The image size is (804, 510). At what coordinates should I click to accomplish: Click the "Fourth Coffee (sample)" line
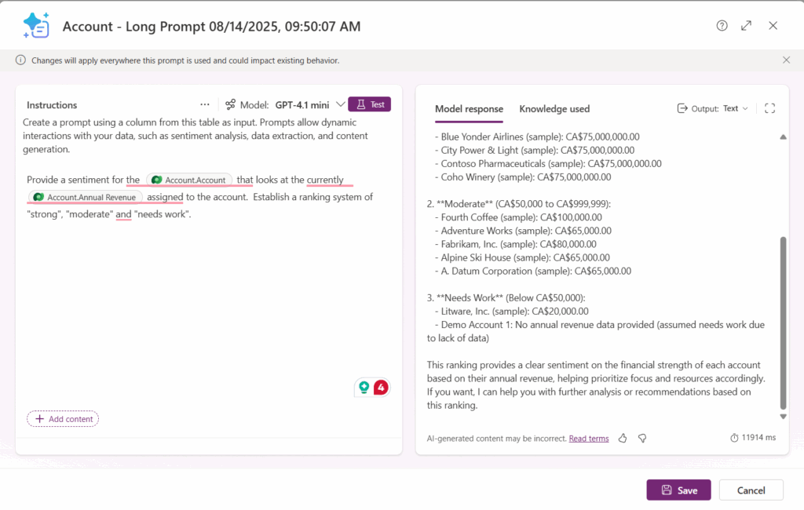(518, 217)
